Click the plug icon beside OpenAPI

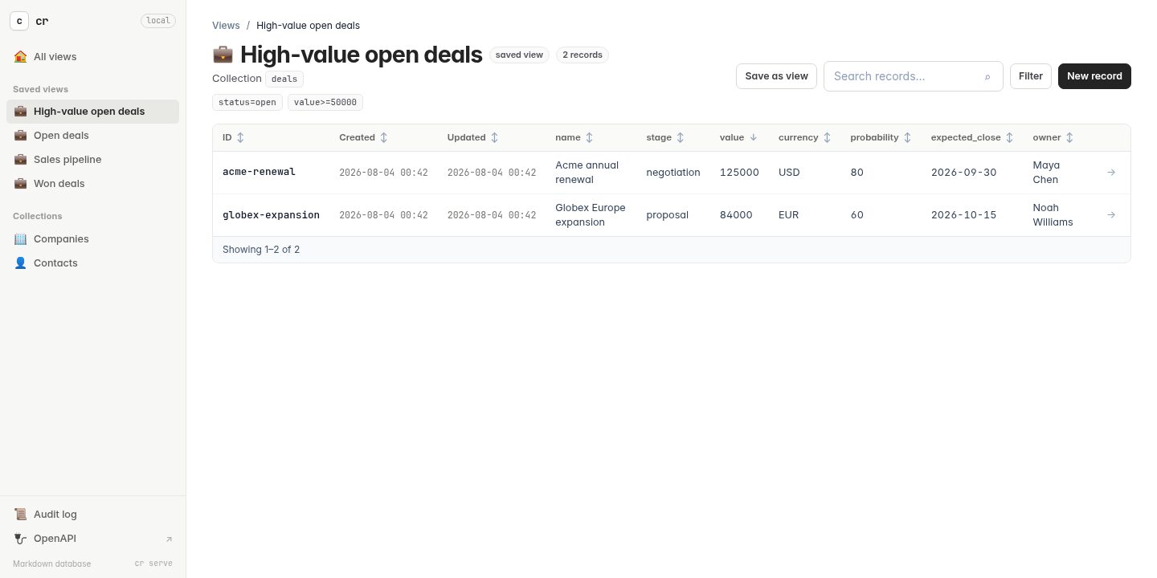click(20, 539)
